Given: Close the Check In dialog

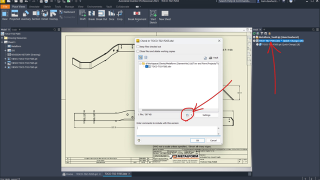Looking at the screenshot, I should (x=219, y=41).
